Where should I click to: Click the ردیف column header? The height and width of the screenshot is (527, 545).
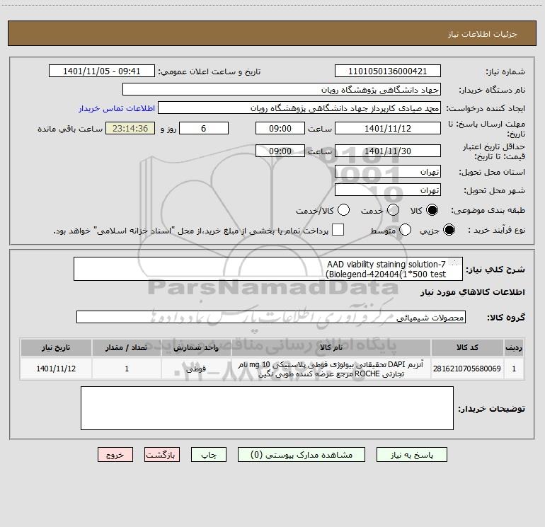pos(514,348)
